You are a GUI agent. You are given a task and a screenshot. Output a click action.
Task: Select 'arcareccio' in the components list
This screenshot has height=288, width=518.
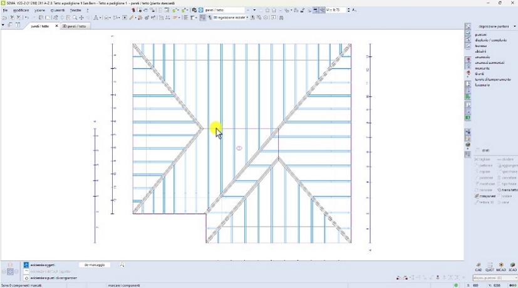coord(483,57)
